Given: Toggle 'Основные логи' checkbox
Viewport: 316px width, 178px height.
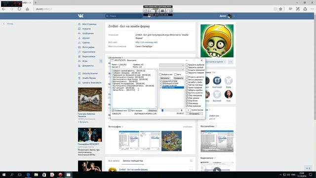Looking at the screenshot, I should pyautogui.click(x=113, y=111).
